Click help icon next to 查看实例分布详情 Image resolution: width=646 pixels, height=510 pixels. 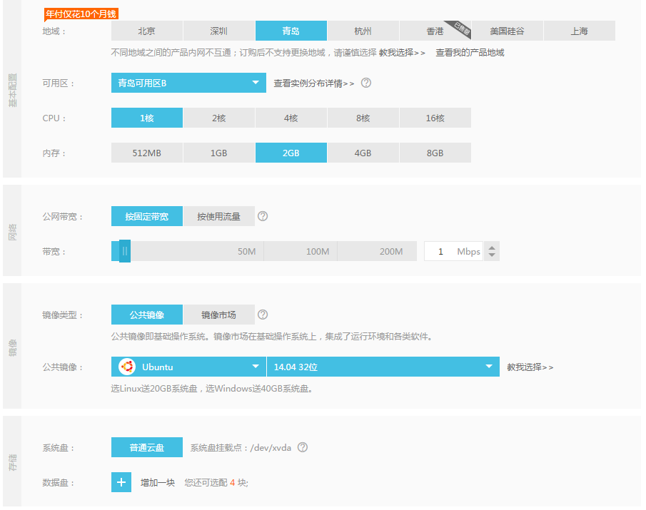(366, 83)
